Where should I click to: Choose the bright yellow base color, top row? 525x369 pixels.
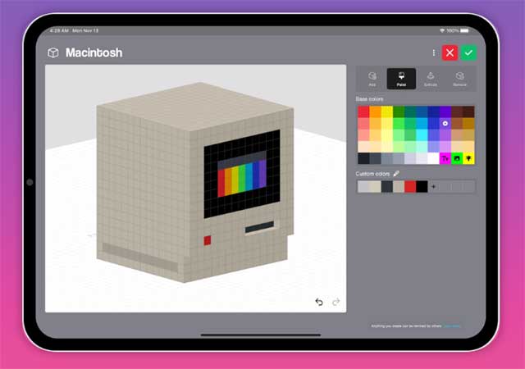point(387,112)
